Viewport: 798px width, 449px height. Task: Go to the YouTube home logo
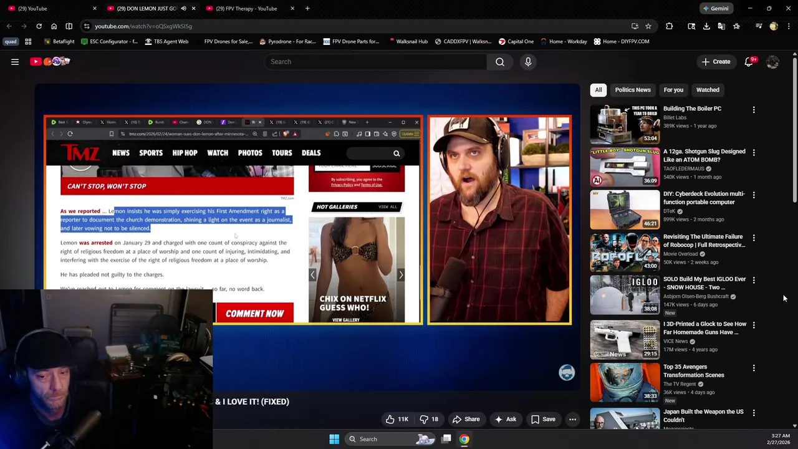50,61
